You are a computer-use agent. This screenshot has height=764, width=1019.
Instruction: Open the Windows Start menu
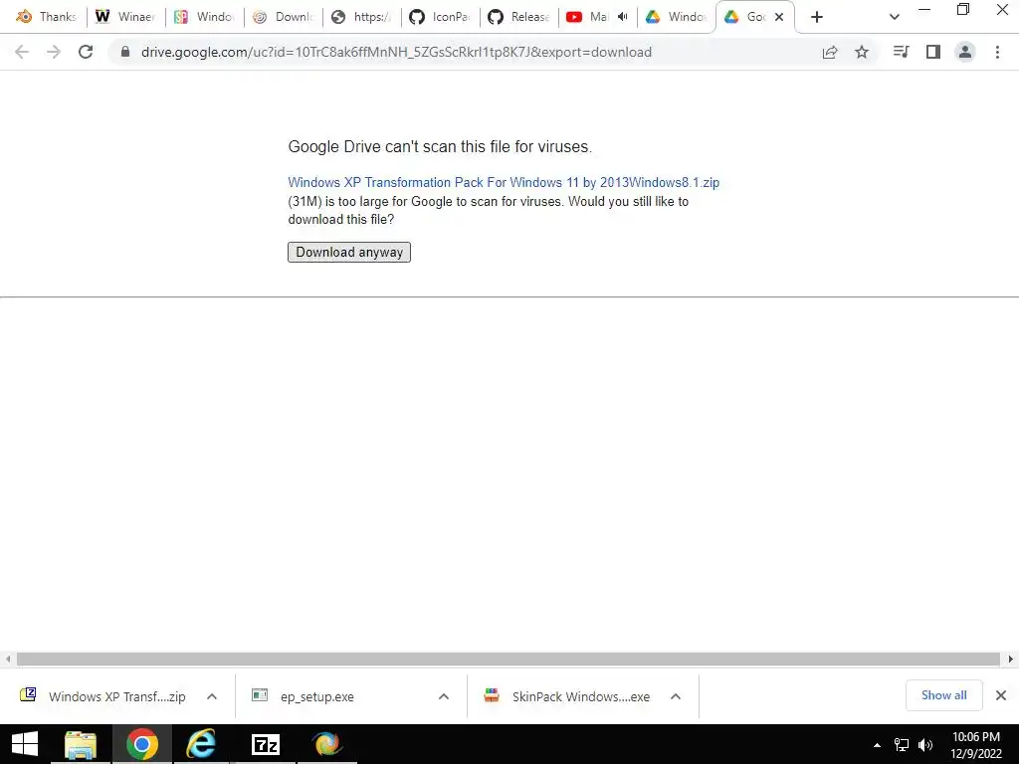(25, 744)
